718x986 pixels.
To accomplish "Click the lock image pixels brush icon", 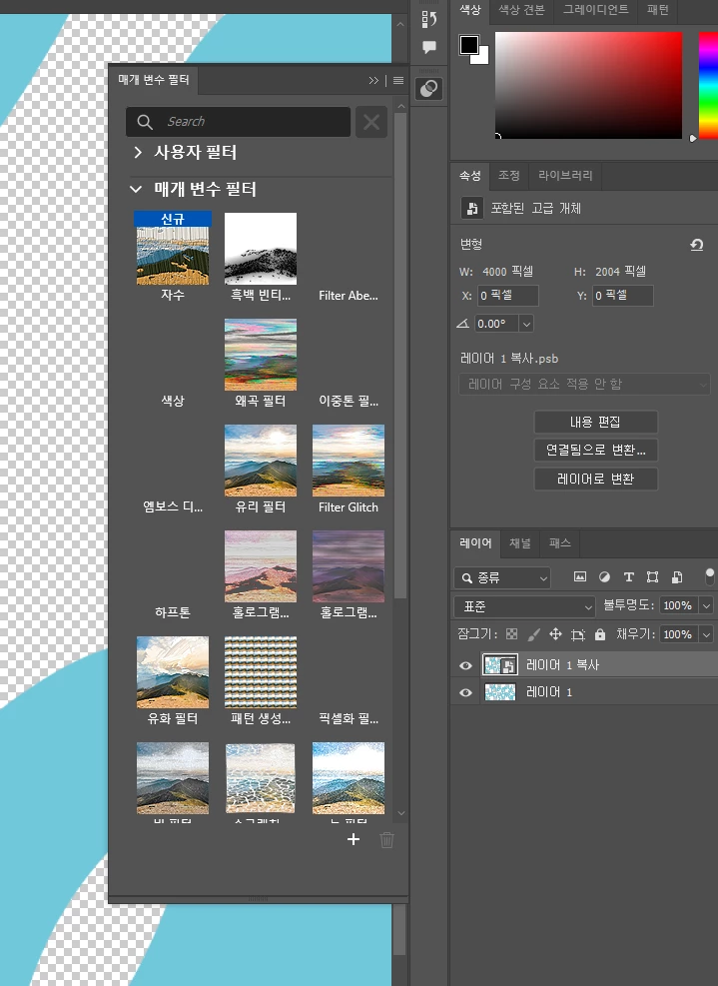I will 534,634.
